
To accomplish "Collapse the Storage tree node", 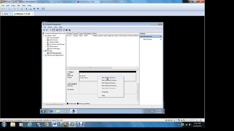I will click(44, 51).
